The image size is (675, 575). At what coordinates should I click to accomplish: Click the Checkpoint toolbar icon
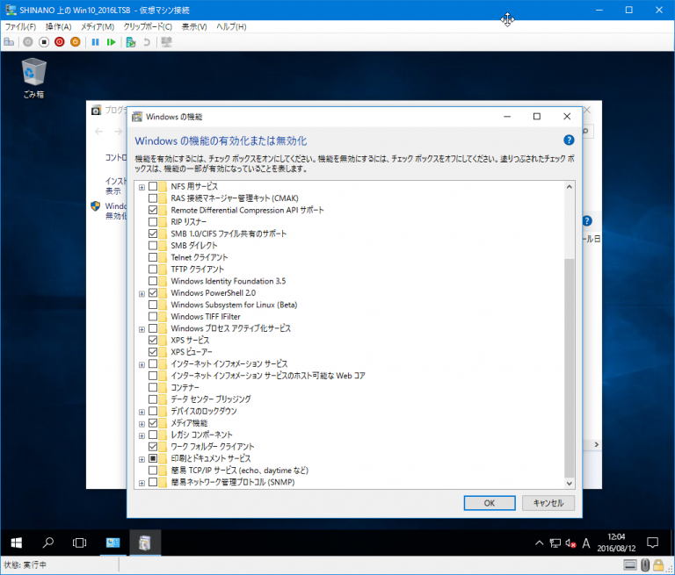[131, 42]
